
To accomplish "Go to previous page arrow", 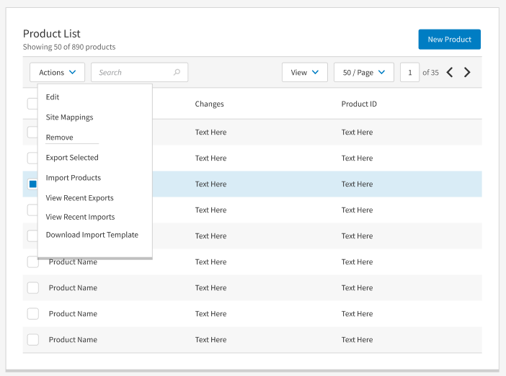I will pyautogui.click(x=450, y=72).
